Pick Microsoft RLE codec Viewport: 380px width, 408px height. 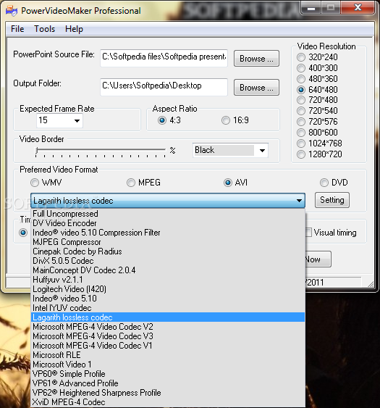[168, 355]
